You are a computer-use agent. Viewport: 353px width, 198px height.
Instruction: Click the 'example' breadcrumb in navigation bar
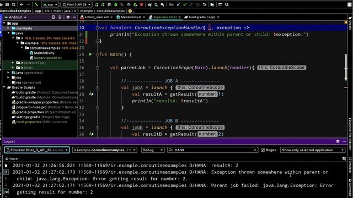87,11
